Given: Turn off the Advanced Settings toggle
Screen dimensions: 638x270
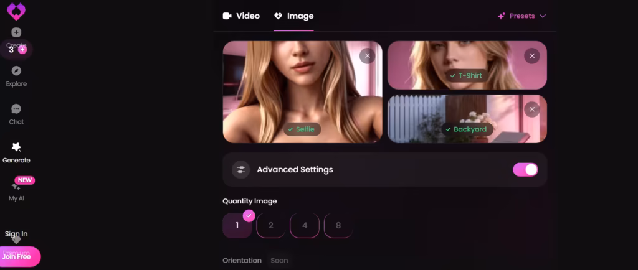Looking at the screenshot, I should tap(525, 170).
